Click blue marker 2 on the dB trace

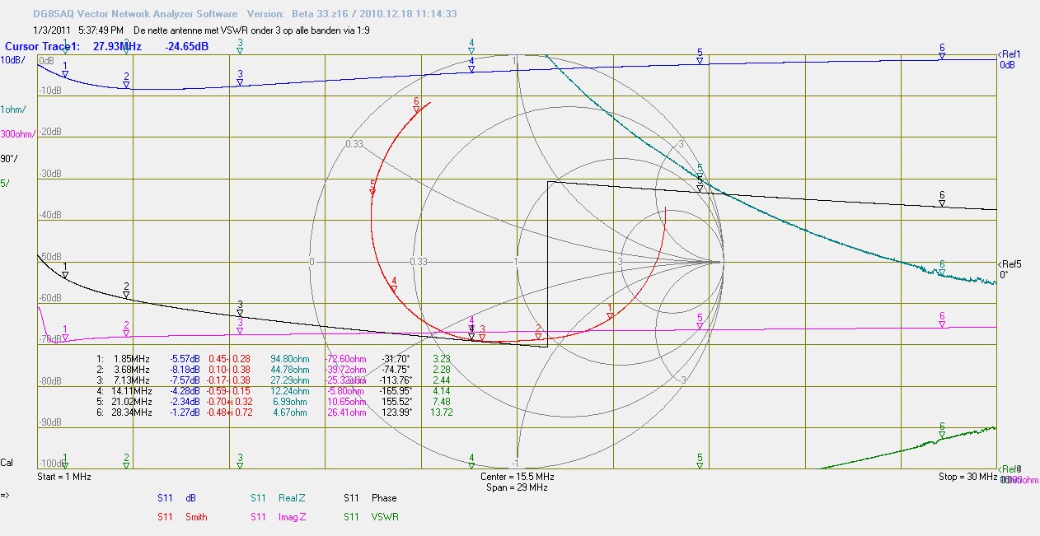(126, 81)
